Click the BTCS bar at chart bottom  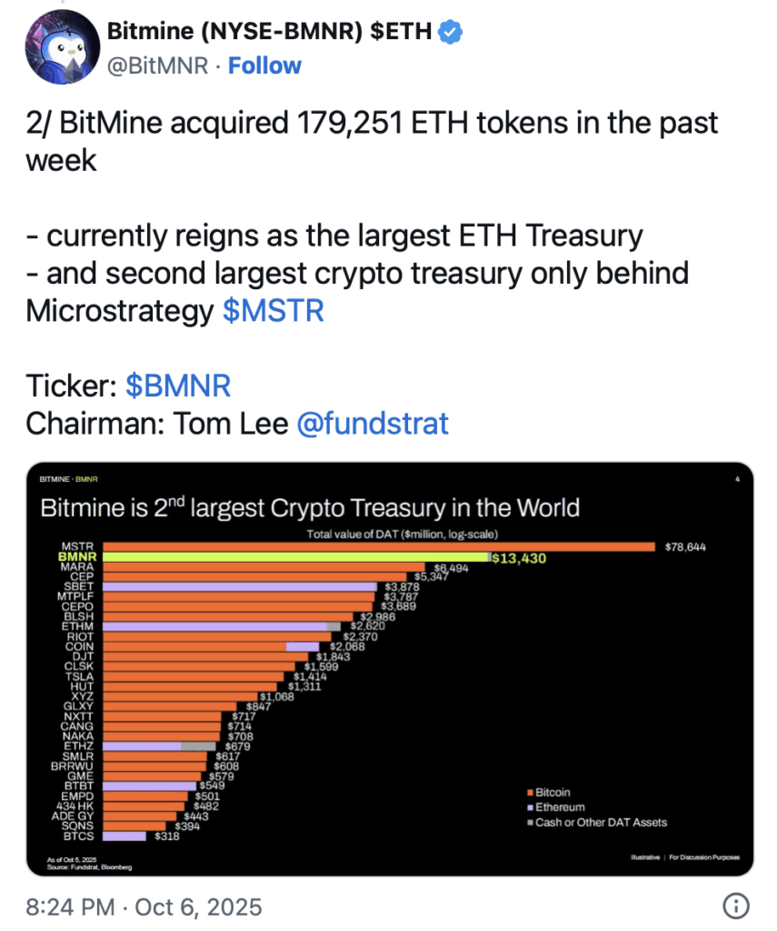point(125,835)
